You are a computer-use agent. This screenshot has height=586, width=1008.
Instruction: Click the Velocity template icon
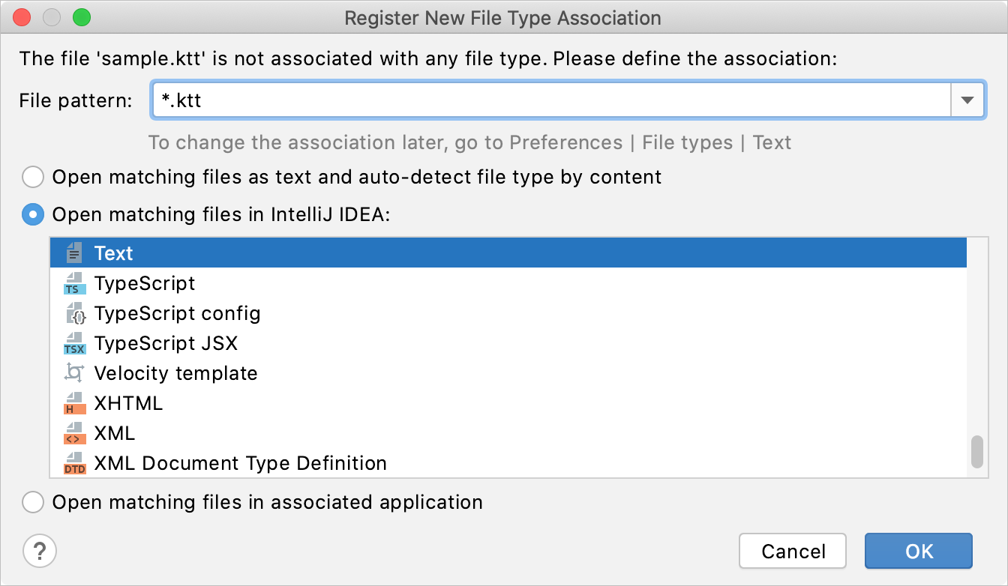(x=74, y=373)
